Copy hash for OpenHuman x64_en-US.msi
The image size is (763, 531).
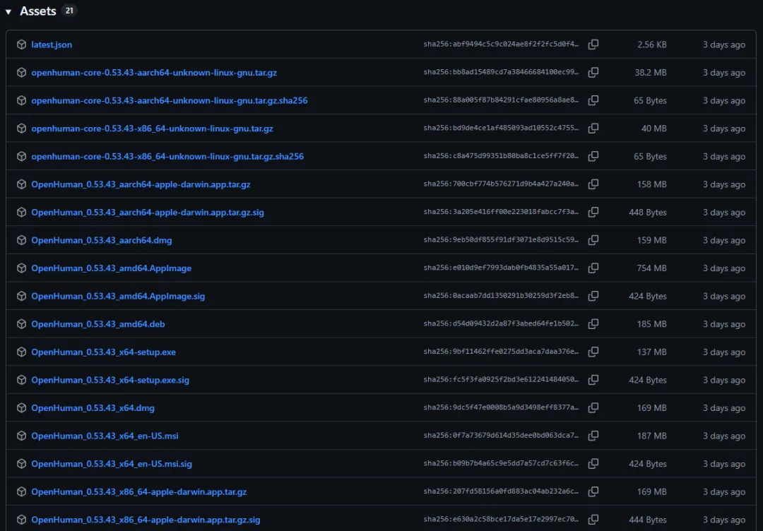pyautogui.click(x=593, y=436)
